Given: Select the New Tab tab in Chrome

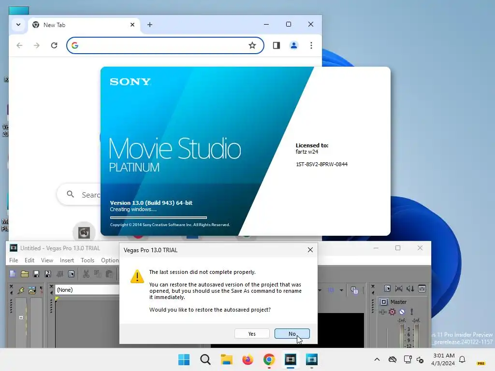Looking at the screenshot, I should (x=84, y=25).
